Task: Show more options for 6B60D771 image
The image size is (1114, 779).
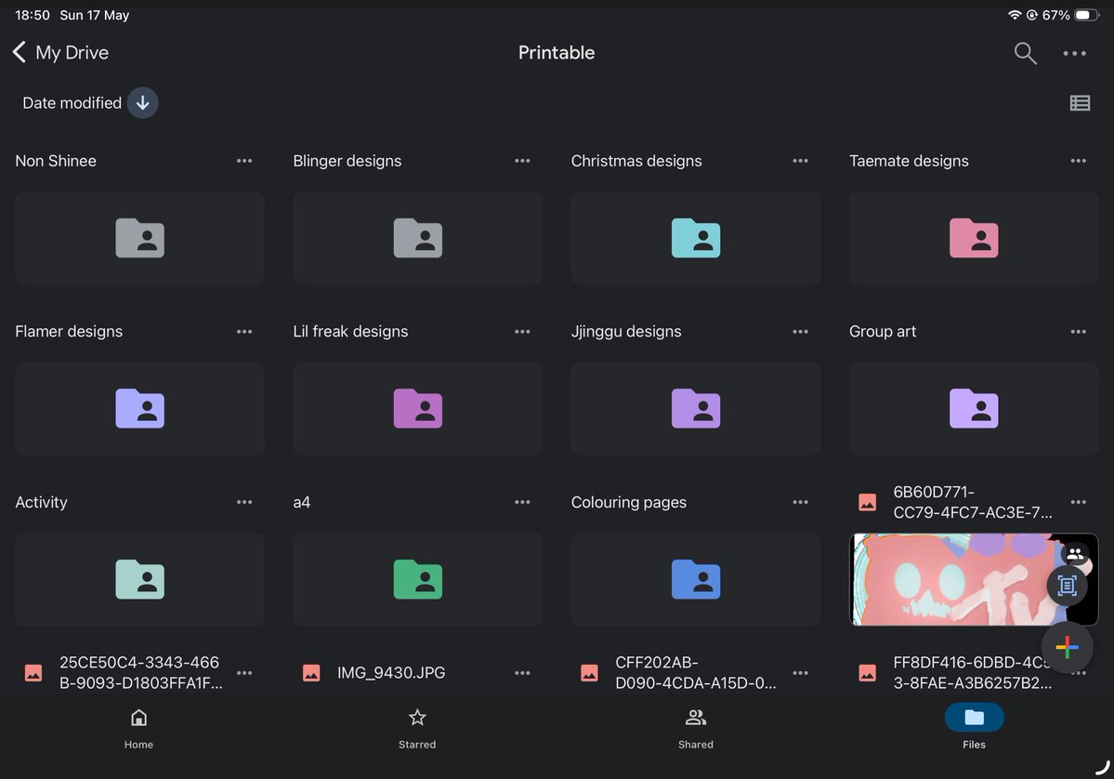Action: point(1078,502)
